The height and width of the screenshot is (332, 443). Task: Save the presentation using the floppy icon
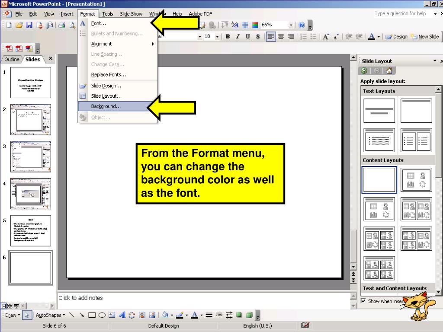point(29,25)
